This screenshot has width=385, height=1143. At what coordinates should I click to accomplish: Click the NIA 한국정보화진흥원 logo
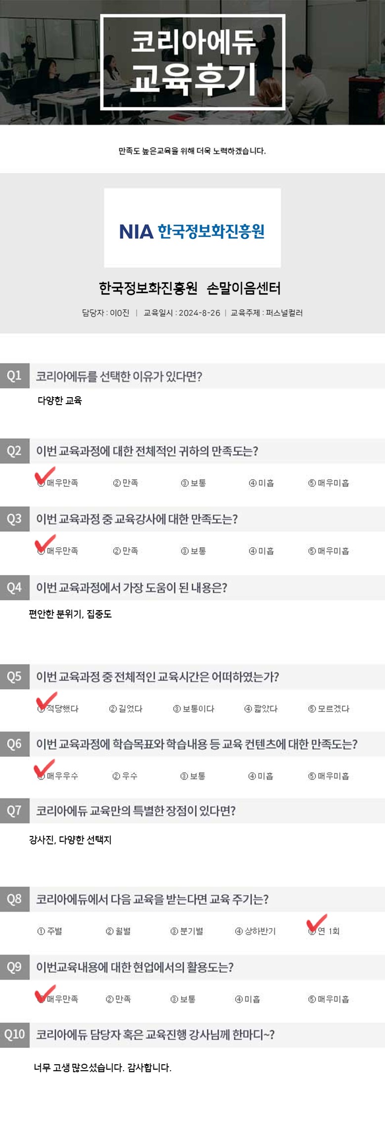click(192, 231)
